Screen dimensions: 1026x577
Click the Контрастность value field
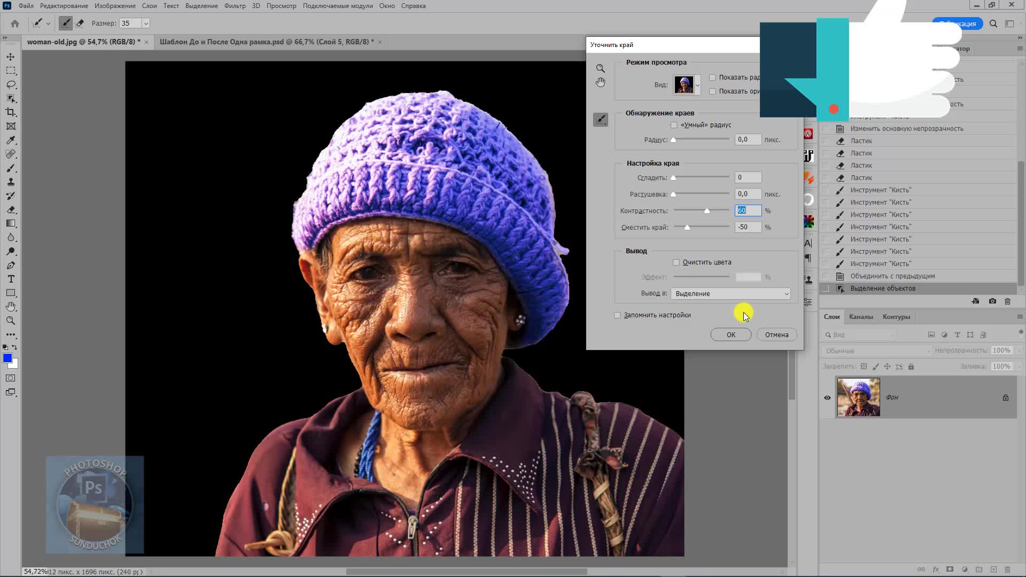[748, 210]
